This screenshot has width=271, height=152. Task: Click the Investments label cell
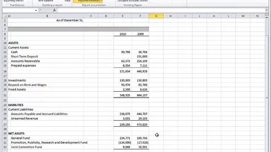click(17, 80)
